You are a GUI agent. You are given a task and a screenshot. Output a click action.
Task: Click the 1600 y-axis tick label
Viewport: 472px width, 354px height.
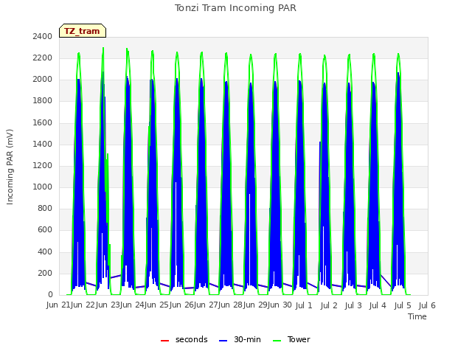pyautogui.click(x=43, y=122)
